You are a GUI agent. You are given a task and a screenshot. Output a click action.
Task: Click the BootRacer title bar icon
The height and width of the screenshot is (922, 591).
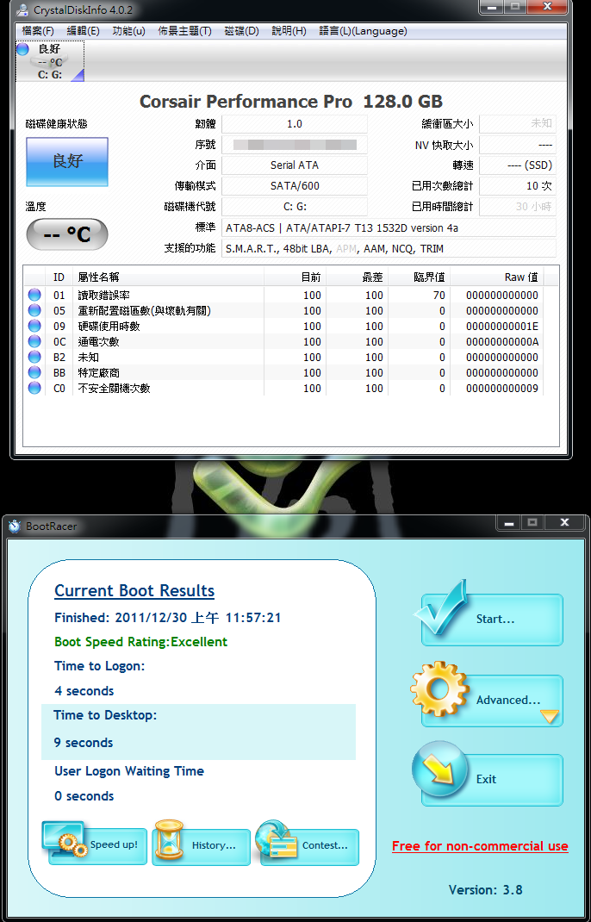click(14, 526)
